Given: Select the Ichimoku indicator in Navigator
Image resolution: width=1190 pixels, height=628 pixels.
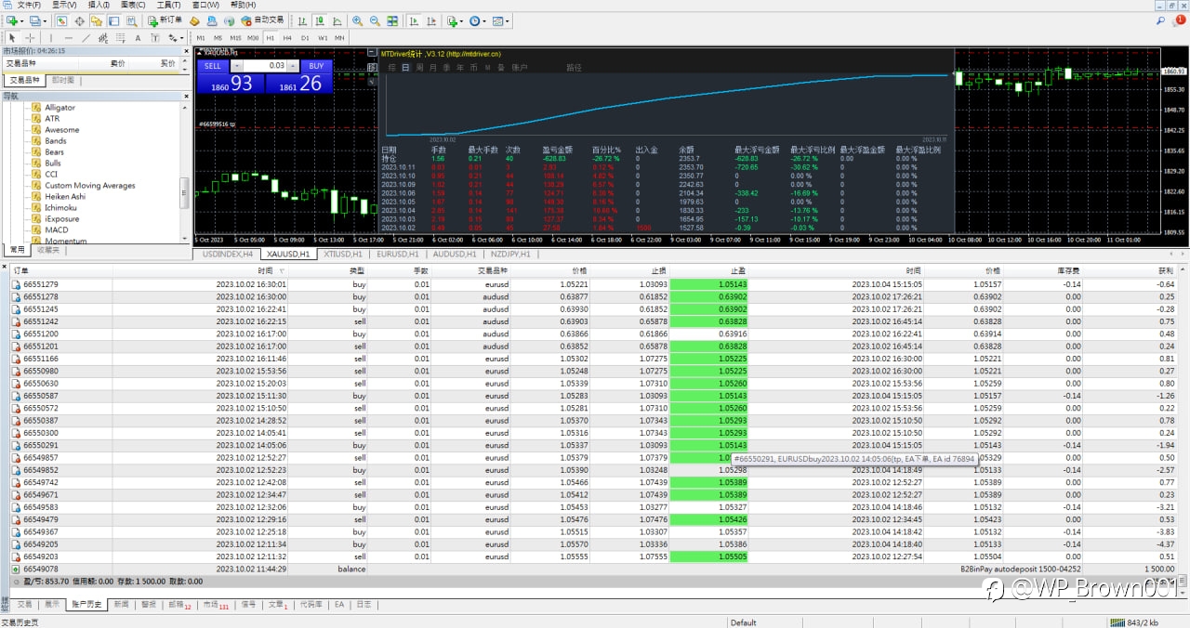Looking at the screenshot, I should click(61, 207).
